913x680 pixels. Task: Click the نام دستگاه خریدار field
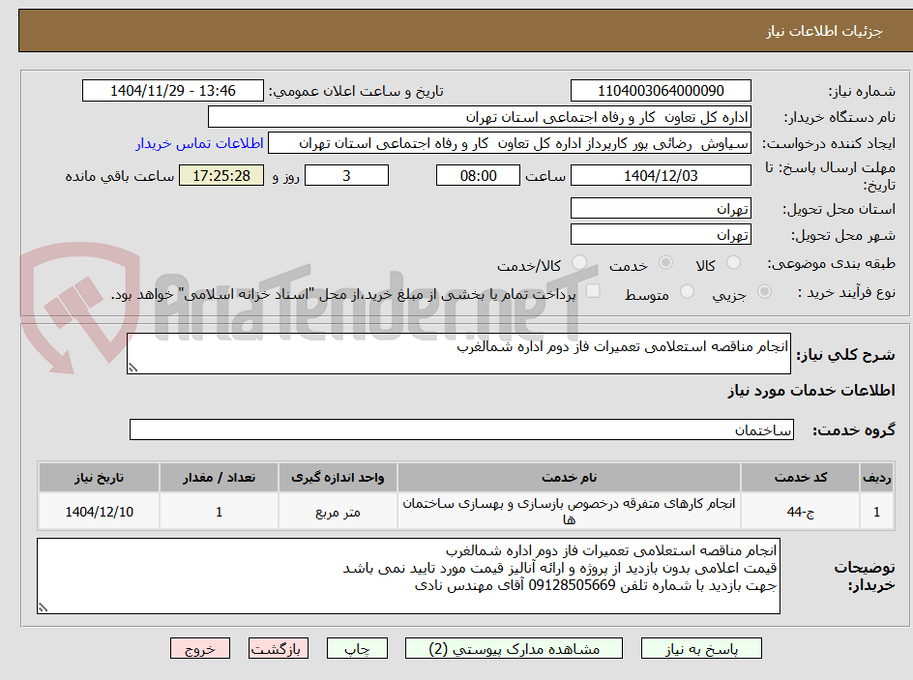[479, 117]
